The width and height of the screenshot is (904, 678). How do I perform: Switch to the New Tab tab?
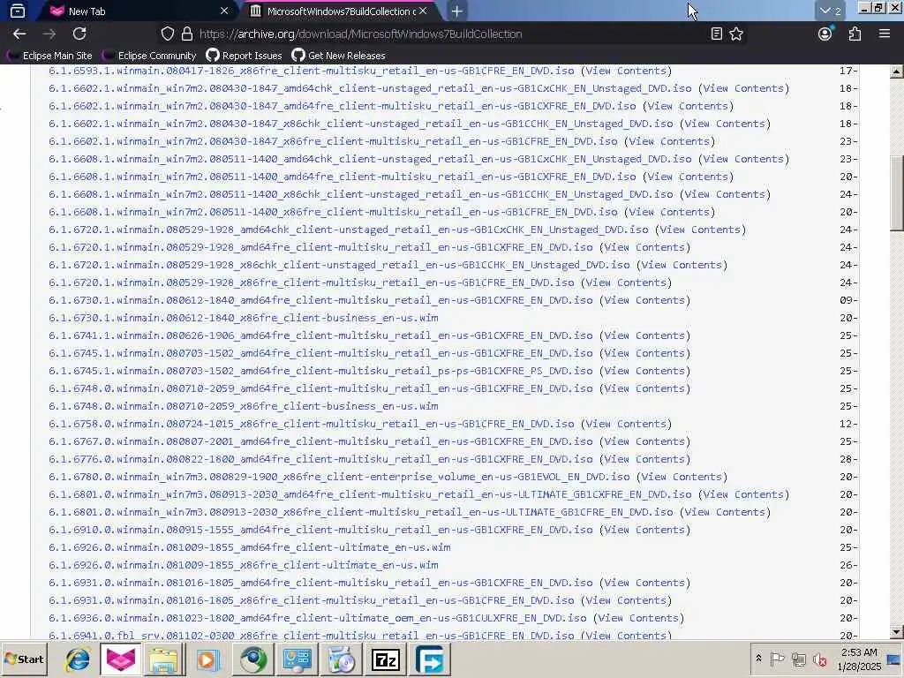(x=139, y=11)
